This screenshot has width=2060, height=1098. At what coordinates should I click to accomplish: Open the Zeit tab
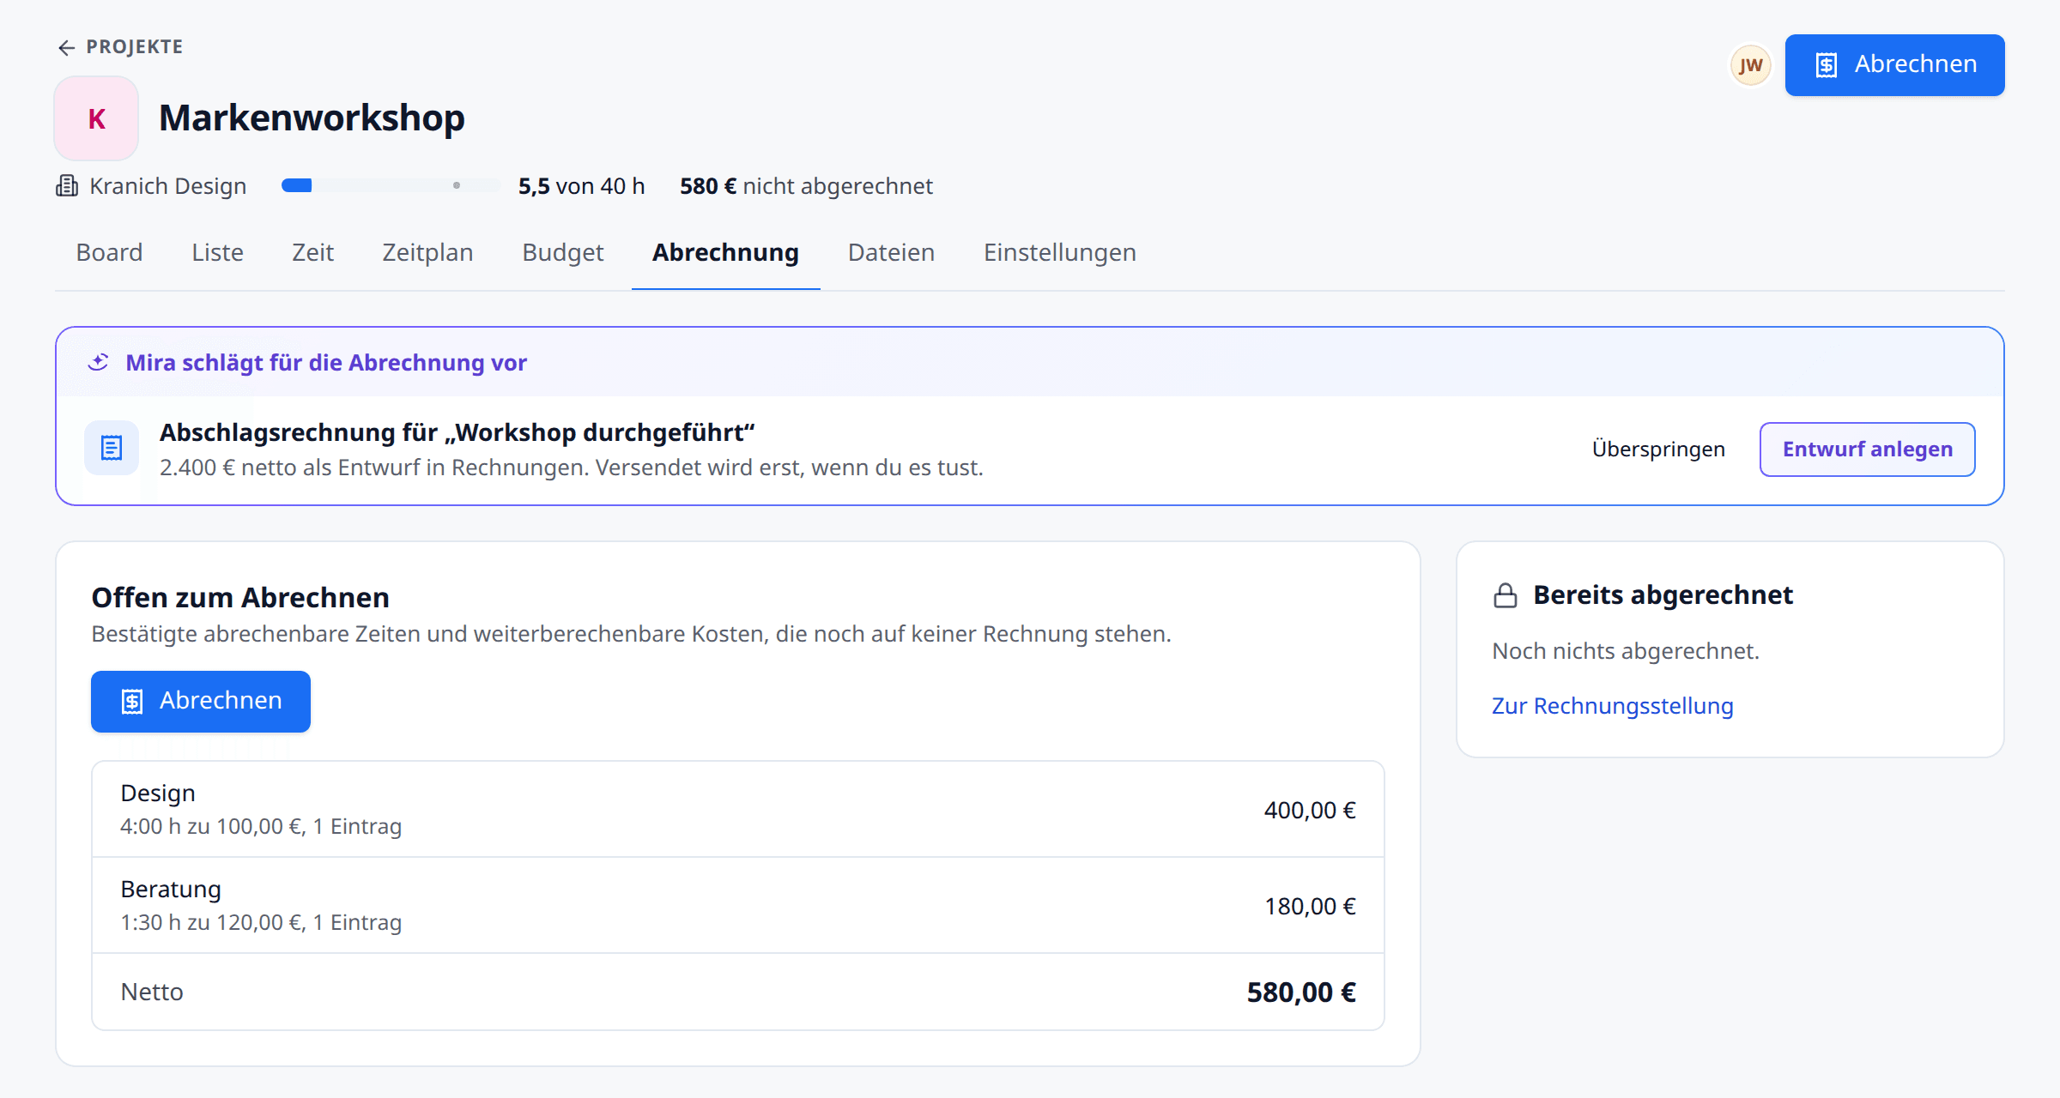[312, 252]
